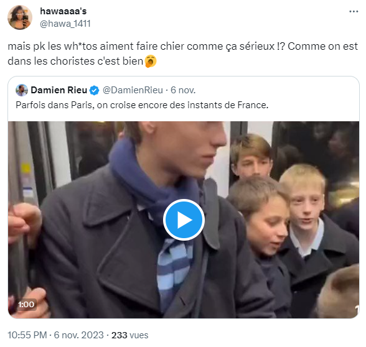This screenshot has width=366, height=347.
Task: Click the yawning emoji in the tweet
Action: tap(151, 62)
